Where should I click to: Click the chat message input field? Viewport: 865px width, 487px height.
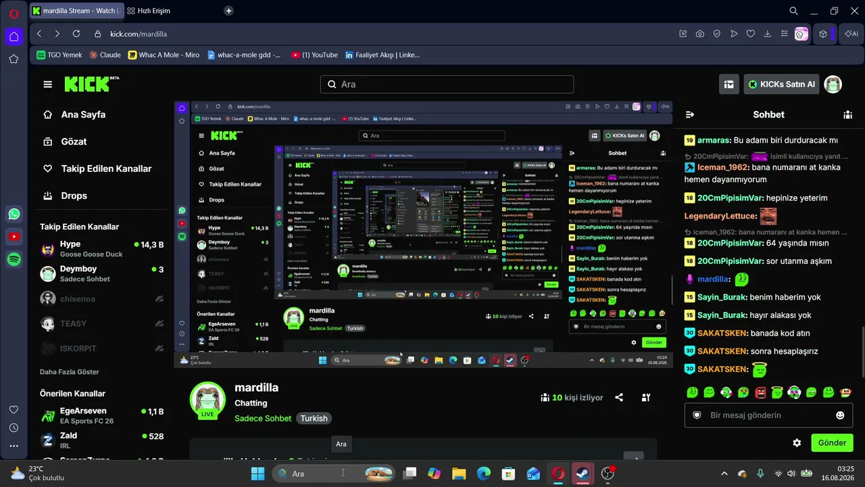coord(768,415)
